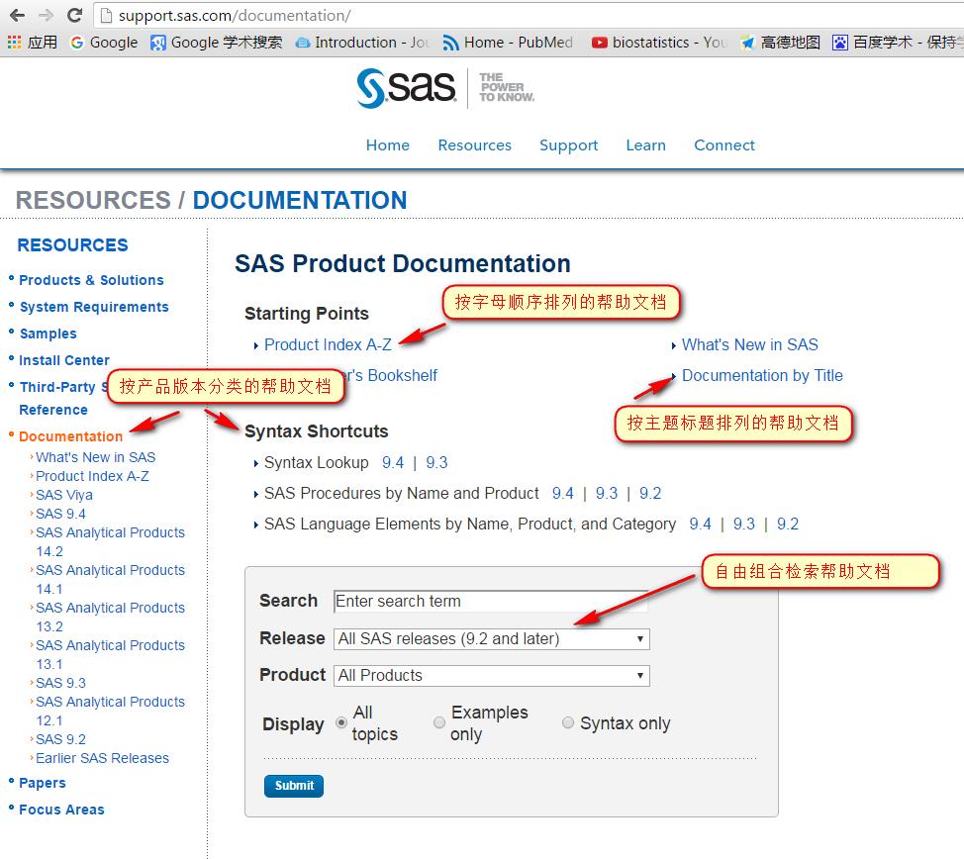Screen dimensions: 964x859
Task: Open the Learn navigation menu
Action: [645, 144]
